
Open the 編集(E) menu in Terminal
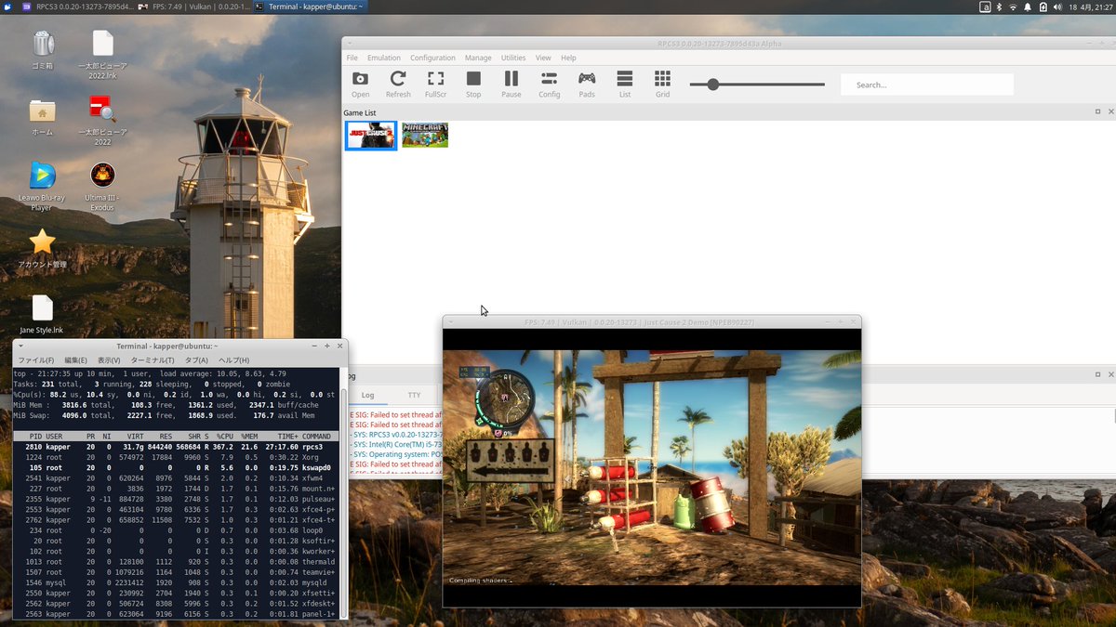click(x=75, y=360)
